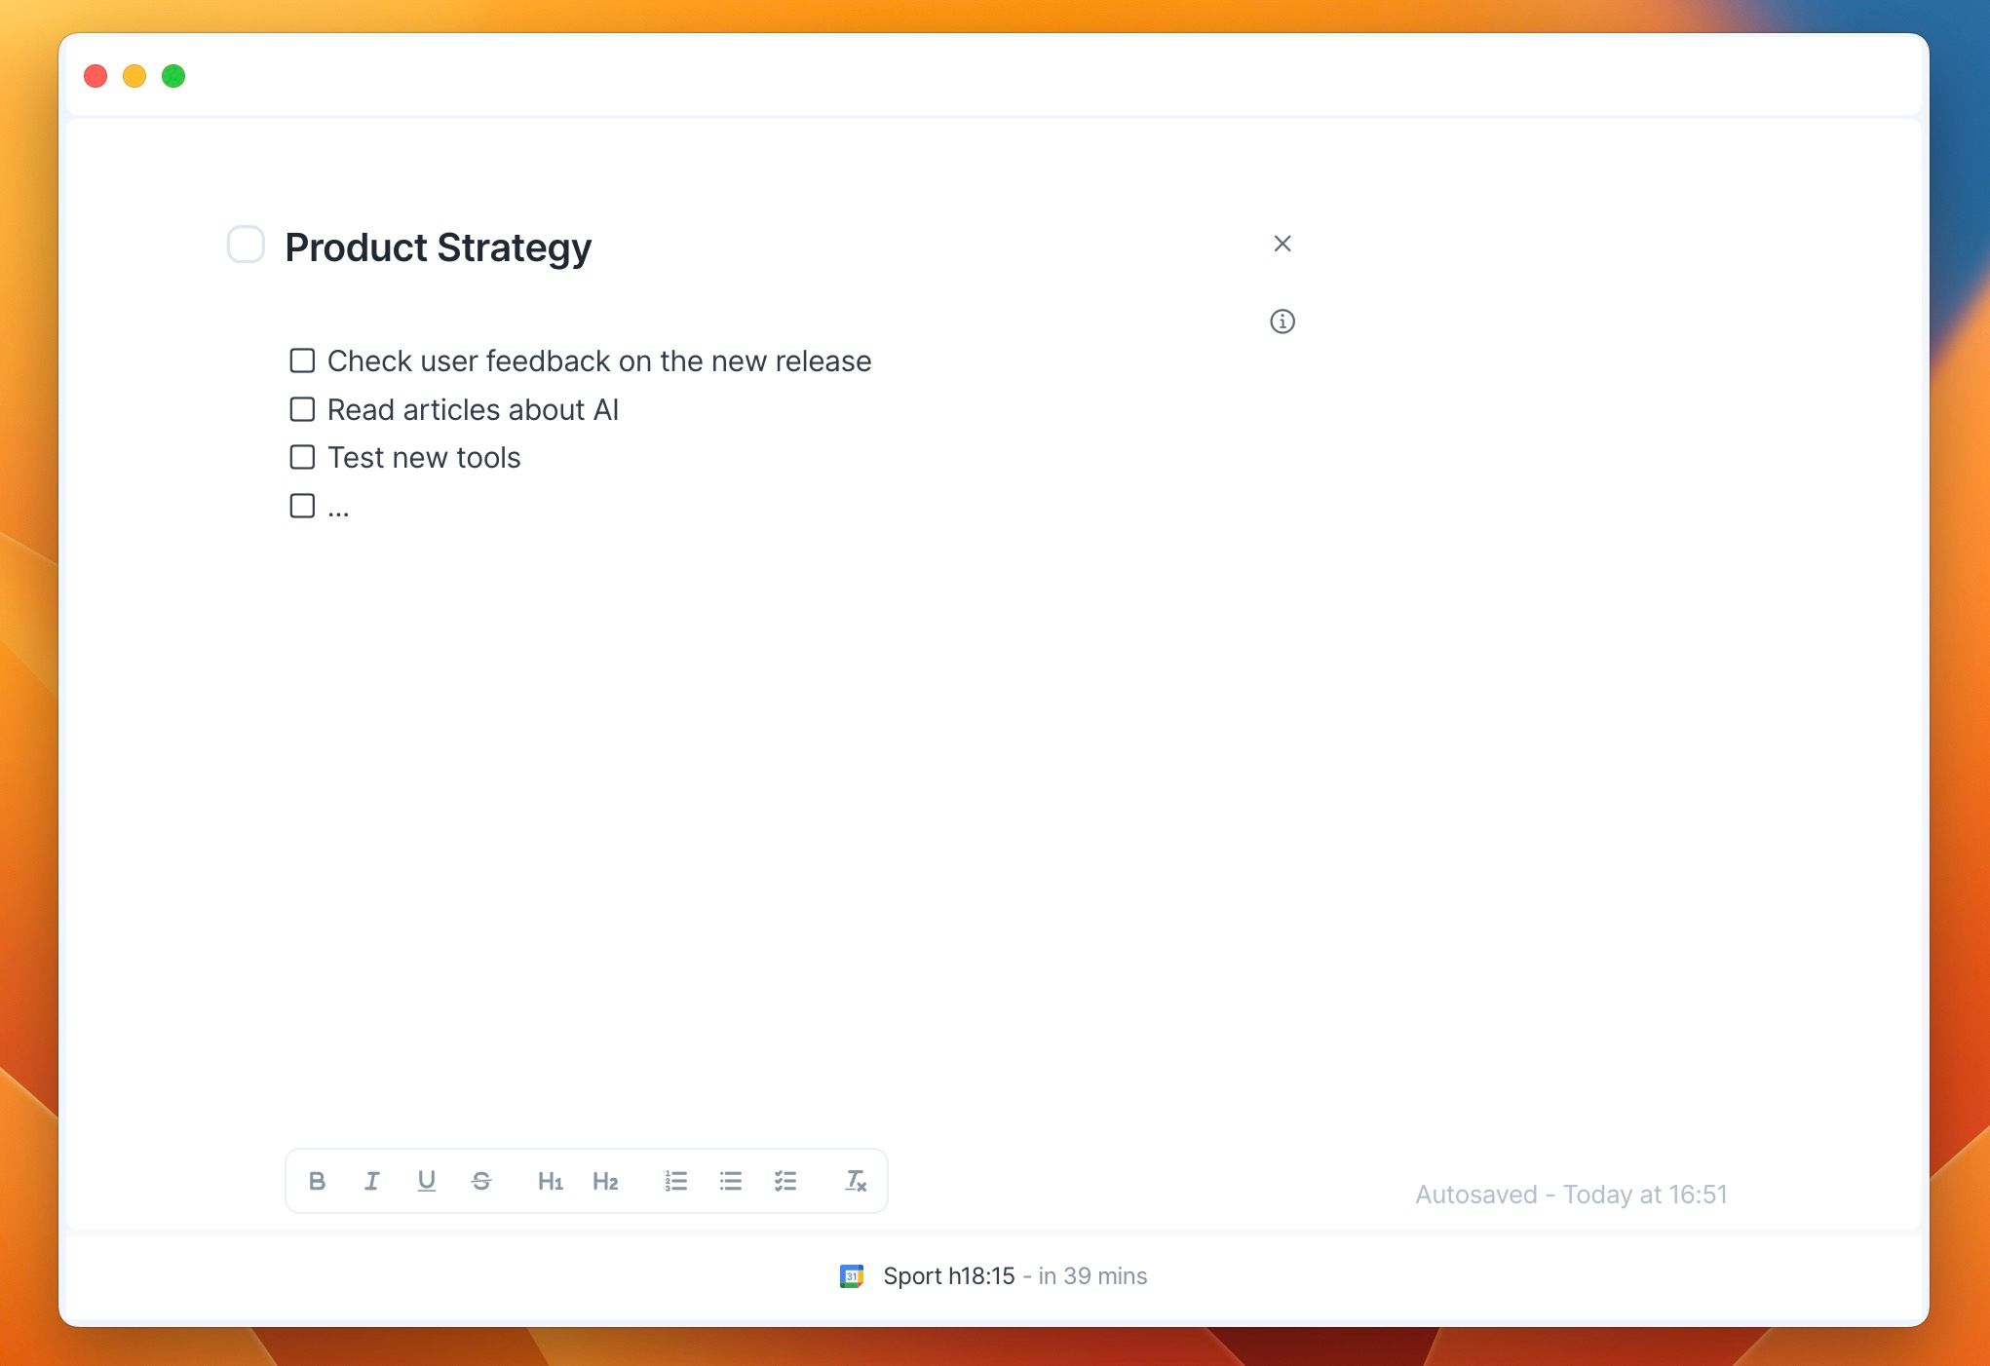Toggle bold formatting in the toolbar

click(317, 1181)
